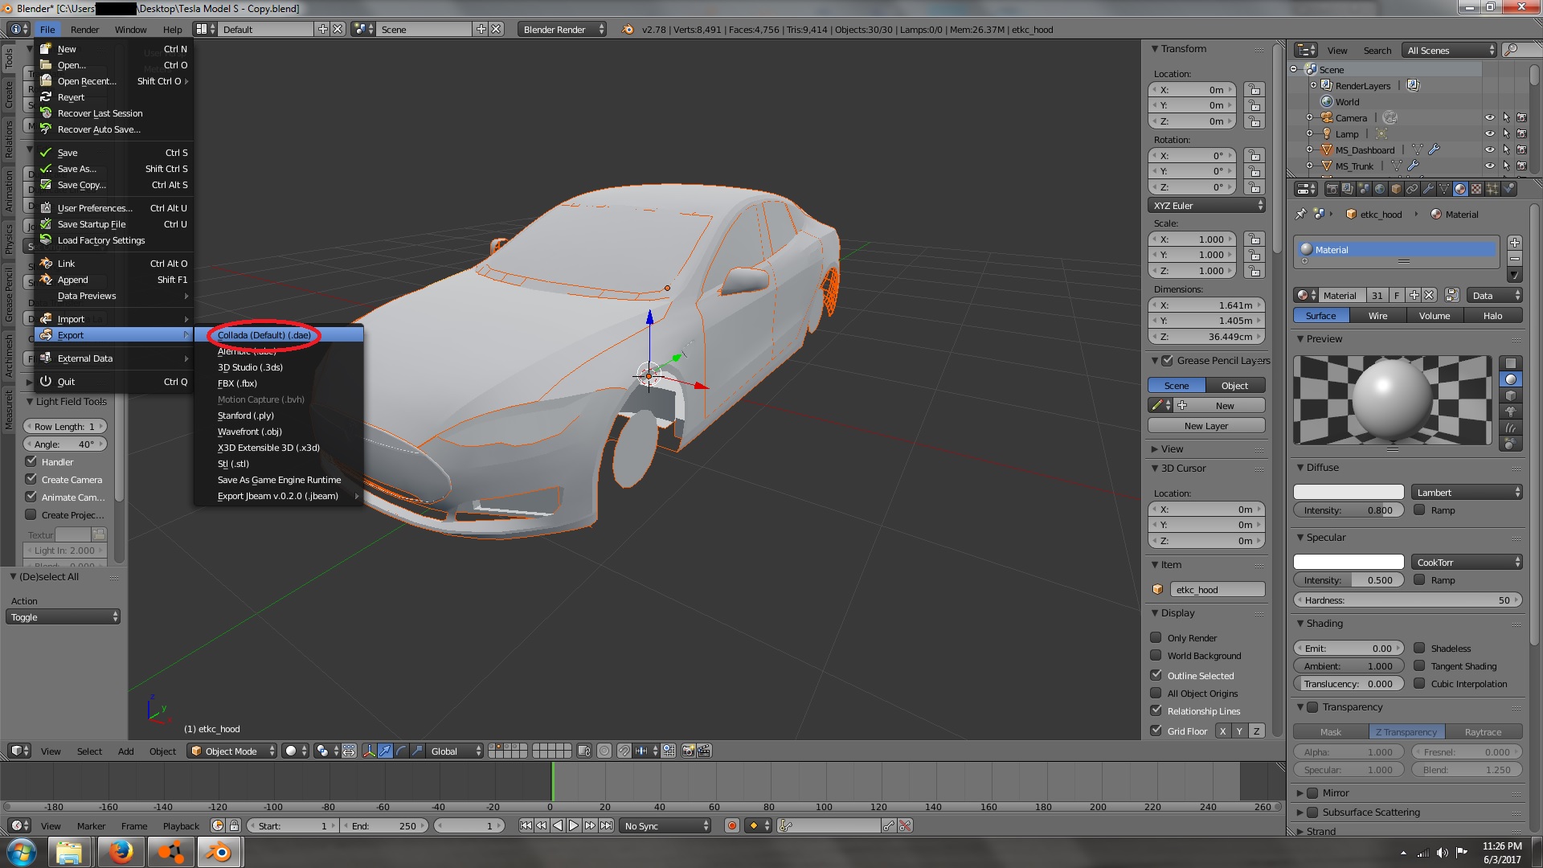Toggle the 3D manipulator axes icon

coord(369,751)
